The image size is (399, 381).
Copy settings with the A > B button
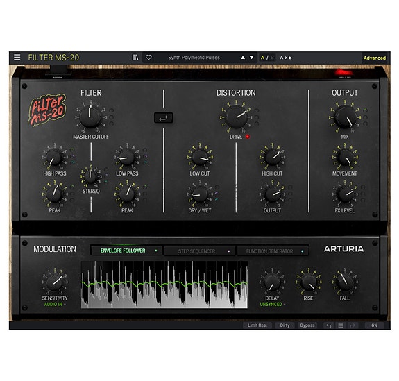pyautogui.click(x=286, y=58)
